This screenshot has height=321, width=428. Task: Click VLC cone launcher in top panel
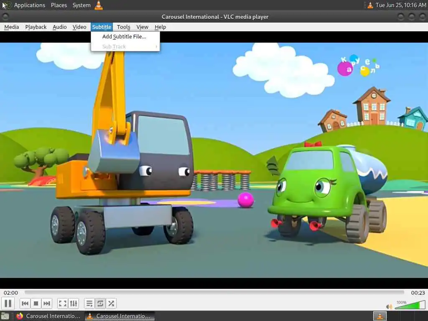99,5
